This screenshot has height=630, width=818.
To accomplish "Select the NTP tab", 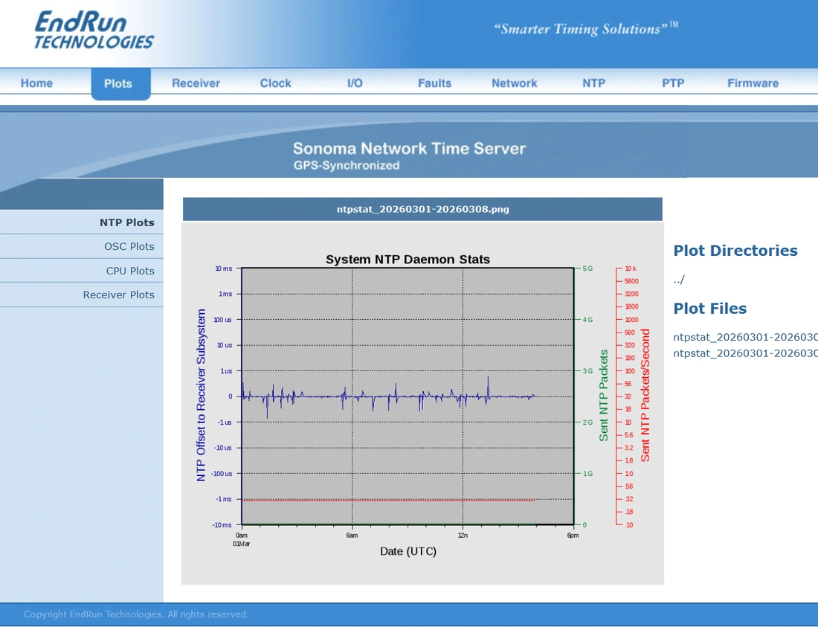I will [593, 83].
